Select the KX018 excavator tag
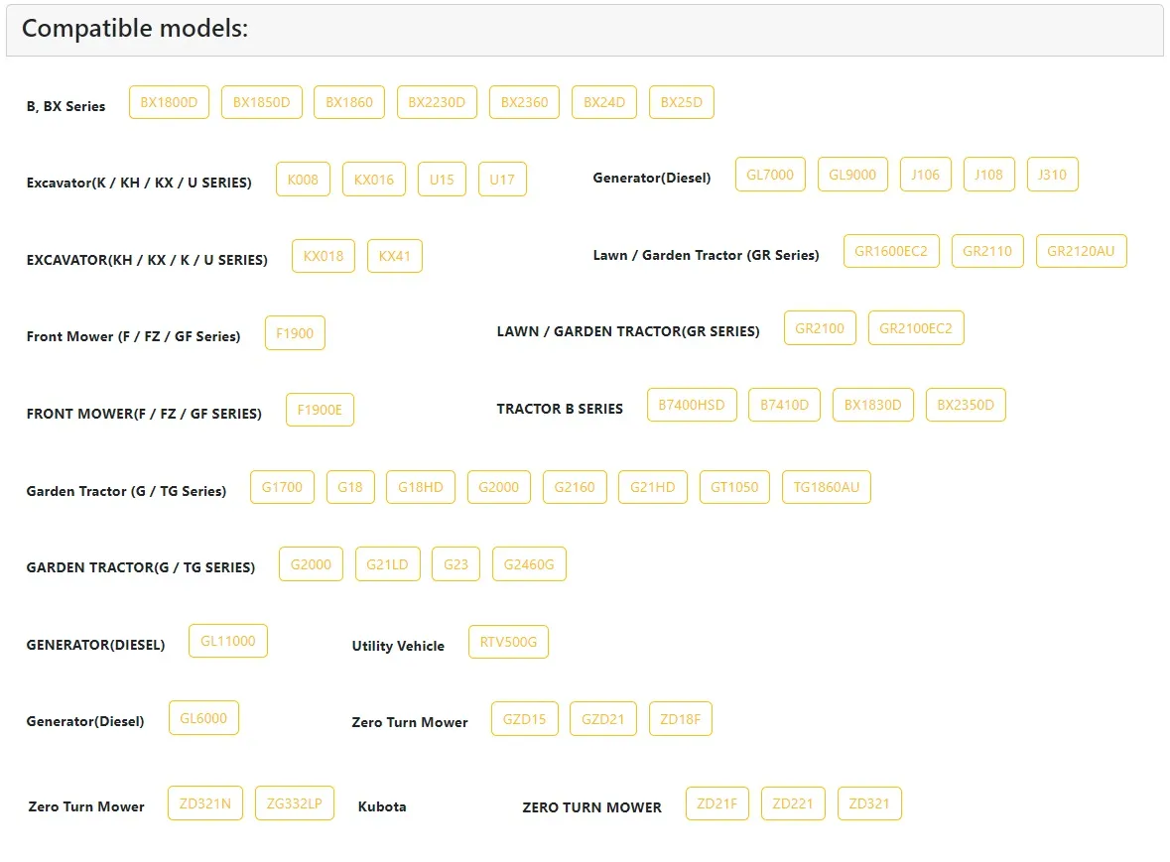 (323, 256)
